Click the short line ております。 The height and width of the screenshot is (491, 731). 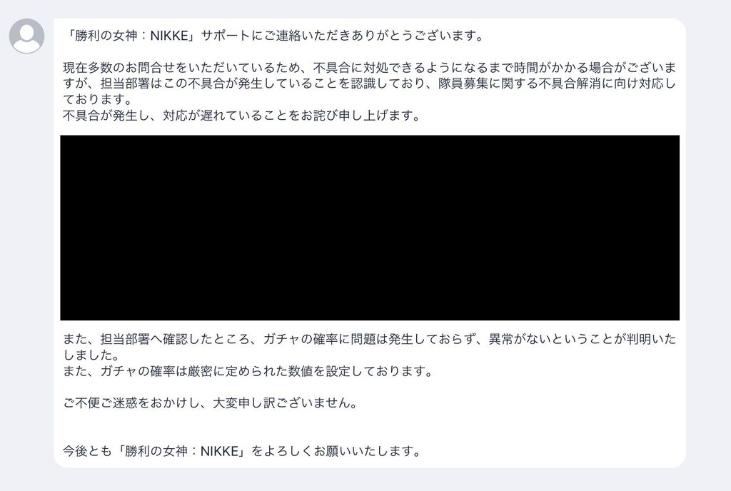coord(99,99)
